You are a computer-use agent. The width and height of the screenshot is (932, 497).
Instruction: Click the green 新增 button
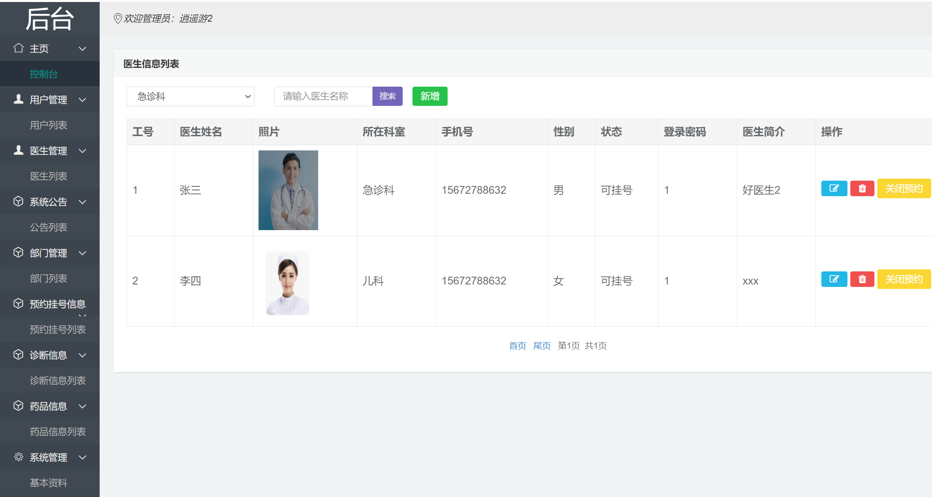[430, 96]
